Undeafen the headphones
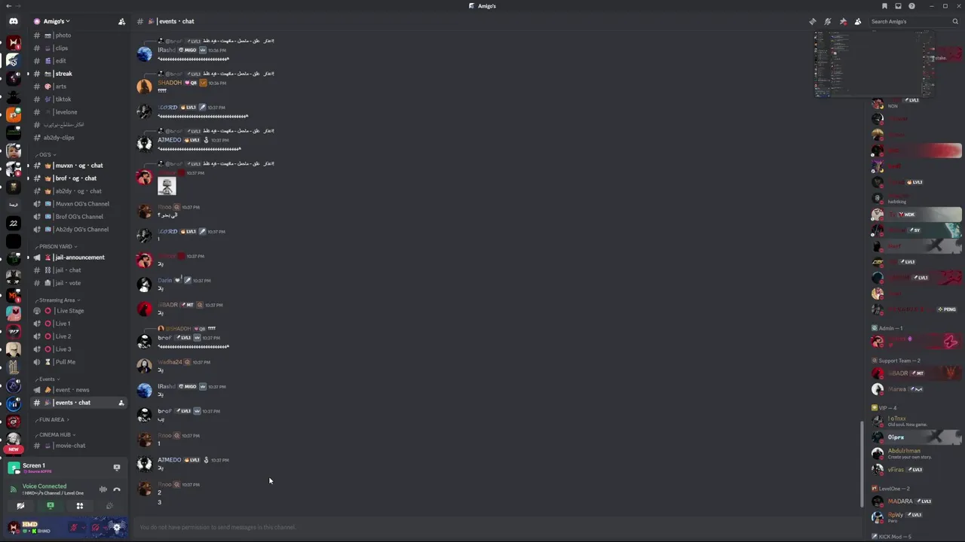The image size is (965, 542). point(95,528)
